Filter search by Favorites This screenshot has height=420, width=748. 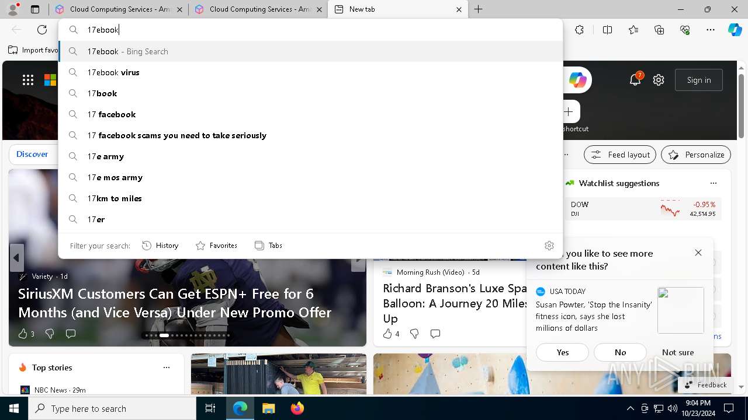point(216,246)
